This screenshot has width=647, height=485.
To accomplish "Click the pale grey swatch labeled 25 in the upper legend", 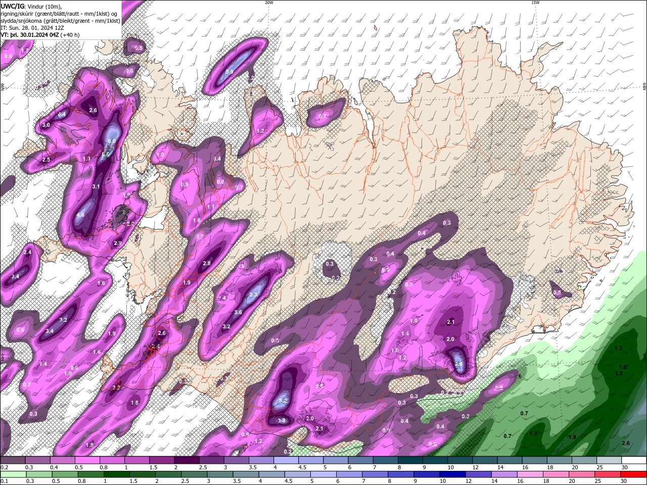I will click(609, 460).
